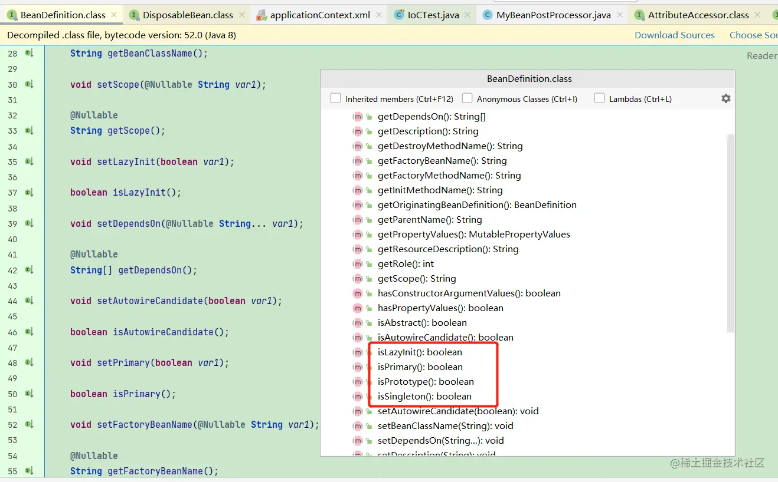Click the Choose Sources link
Viewport: 778px width, 482px height.
click(x=753, y=35)
